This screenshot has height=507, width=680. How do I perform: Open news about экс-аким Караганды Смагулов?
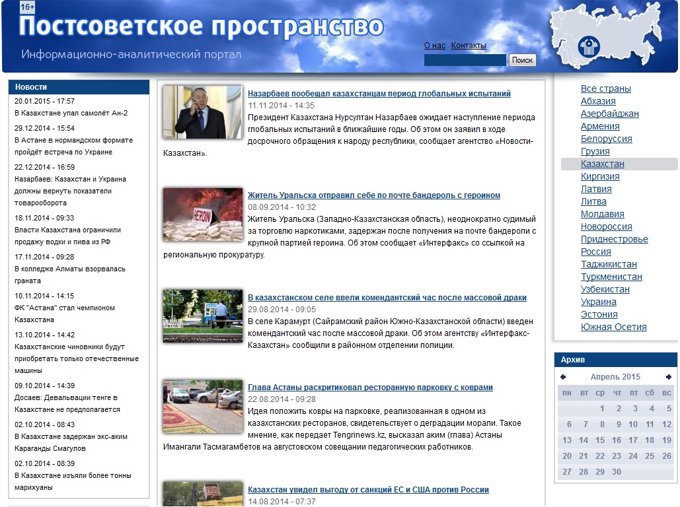(71, 443)
